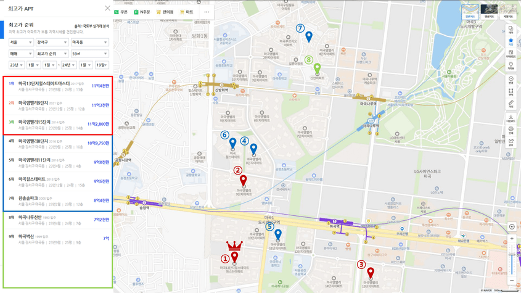
Task: Click the 공유 share map icon
Action: [x=511, y=142]
